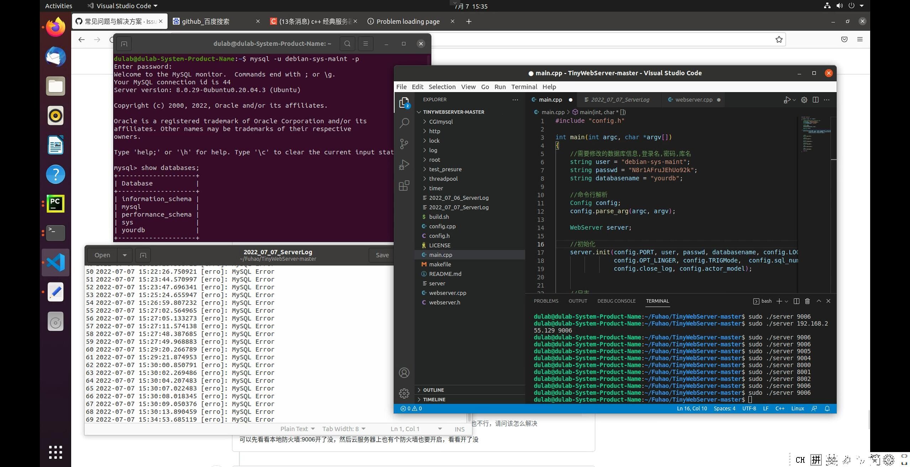
Task: Toggle notifications via the status bar bell
Action: coord(827,409)
